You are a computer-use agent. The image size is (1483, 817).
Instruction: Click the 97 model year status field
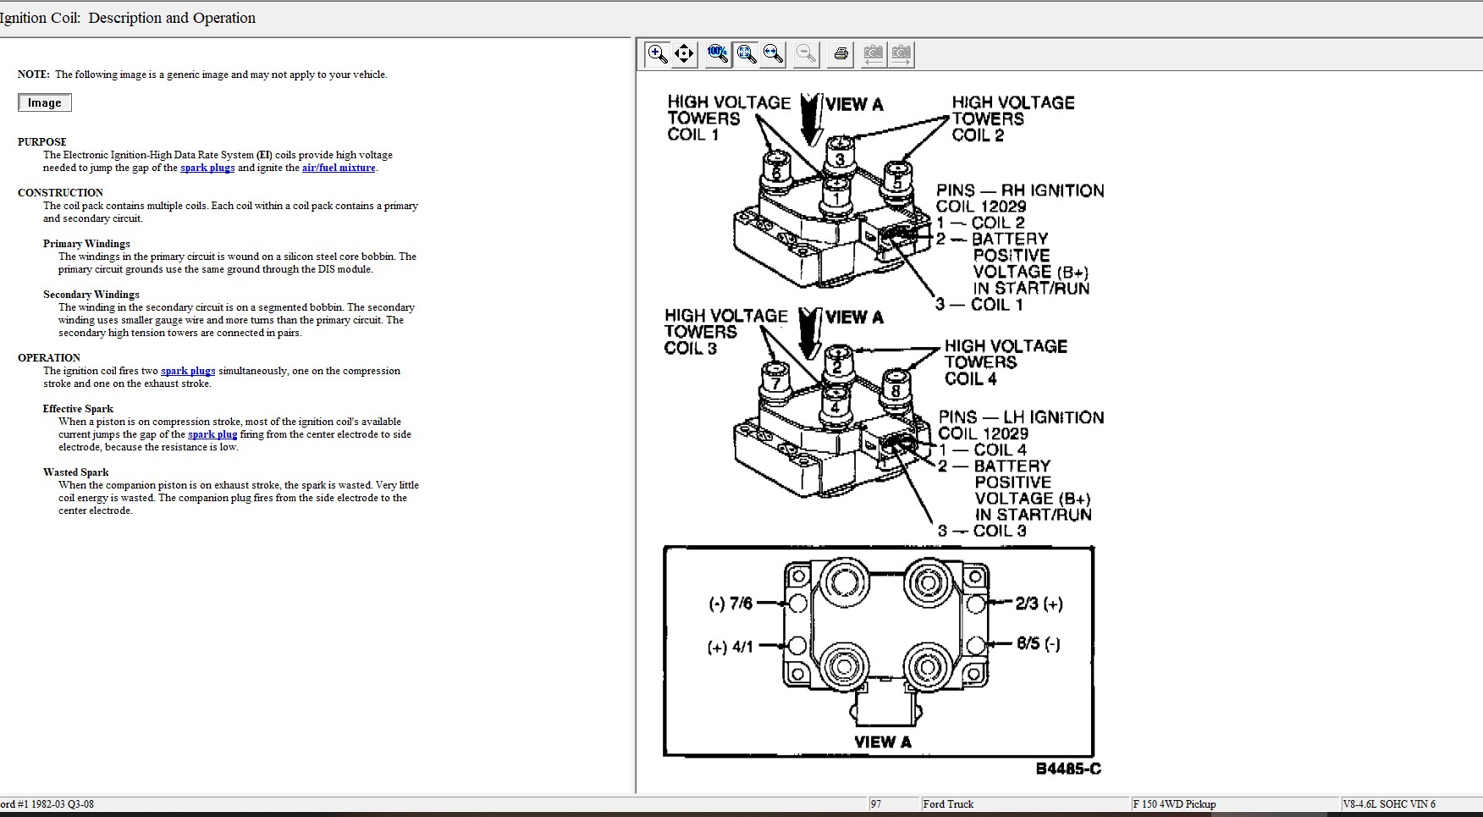[876, 804]
